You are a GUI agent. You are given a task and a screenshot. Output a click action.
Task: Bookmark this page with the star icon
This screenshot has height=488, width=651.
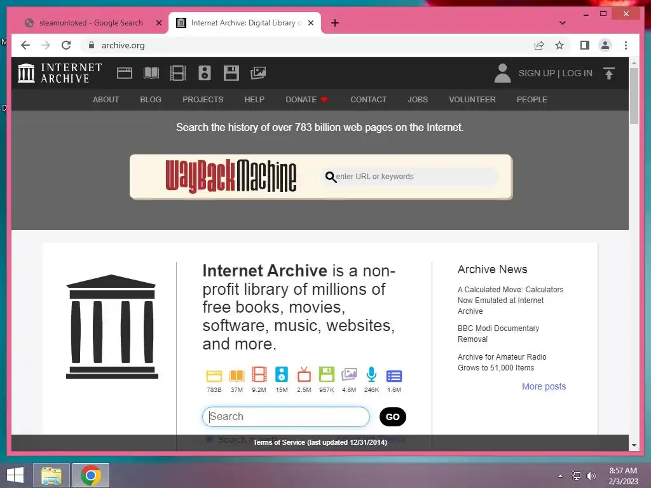(x=559, y=45)
